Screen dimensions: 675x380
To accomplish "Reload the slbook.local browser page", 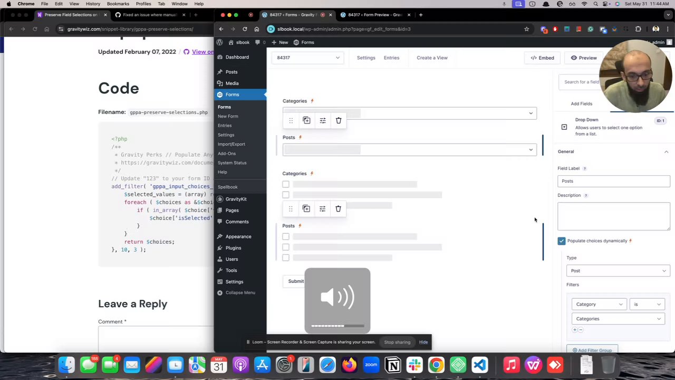I will point(245,29).
